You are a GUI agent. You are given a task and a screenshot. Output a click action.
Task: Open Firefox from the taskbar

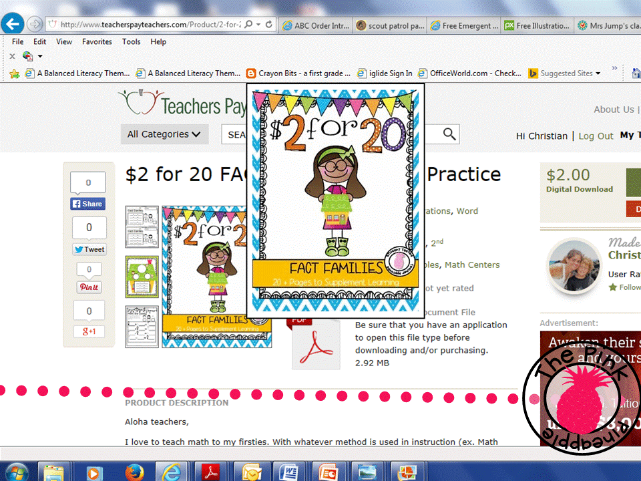[134, 473]
